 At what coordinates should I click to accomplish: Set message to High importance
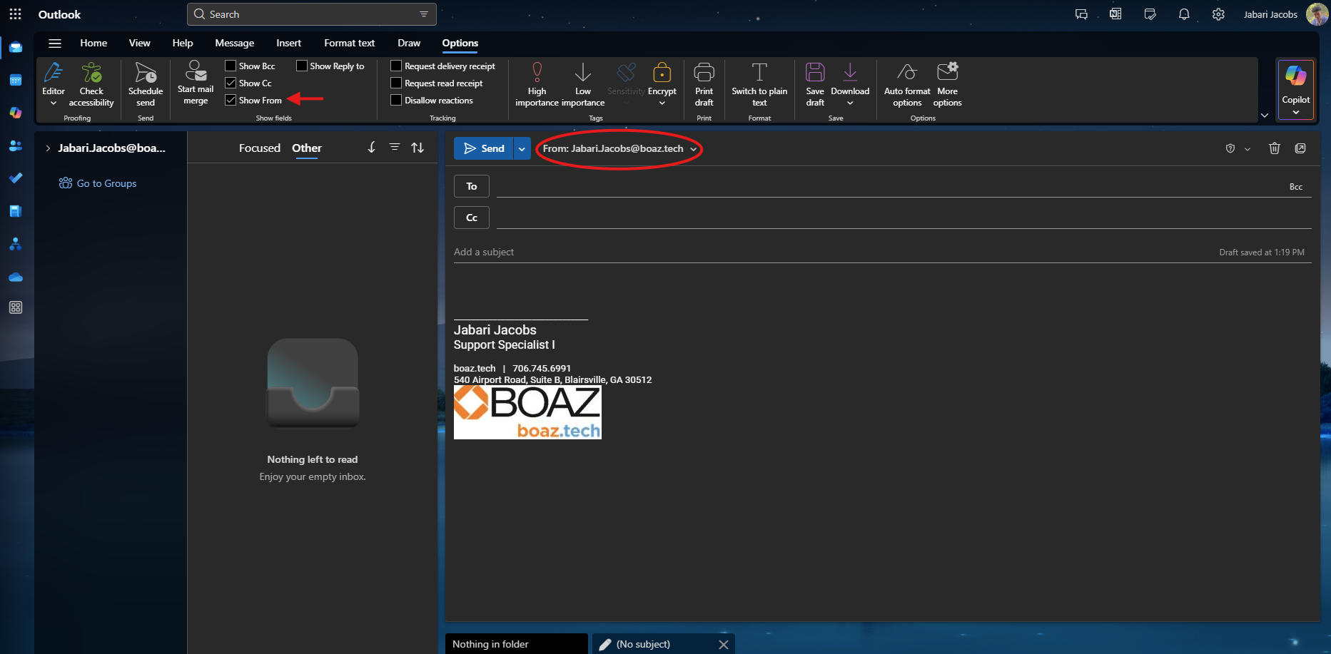[537, 73]
